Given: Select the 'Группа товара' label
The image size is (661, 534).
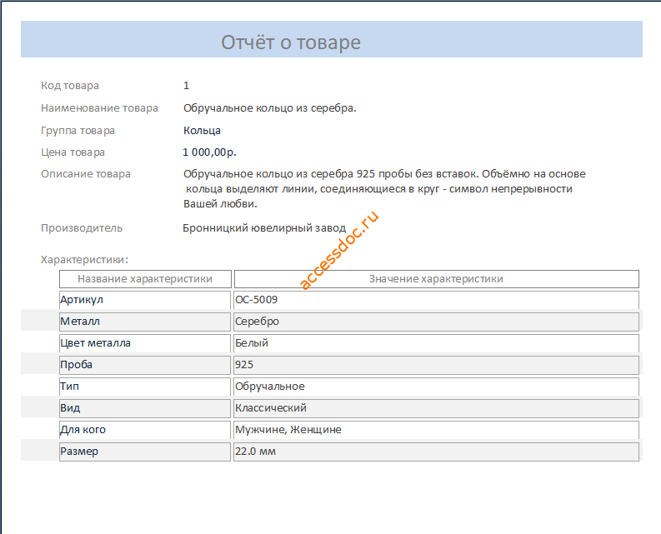Looking at the screenshot, I should [78, 131].
